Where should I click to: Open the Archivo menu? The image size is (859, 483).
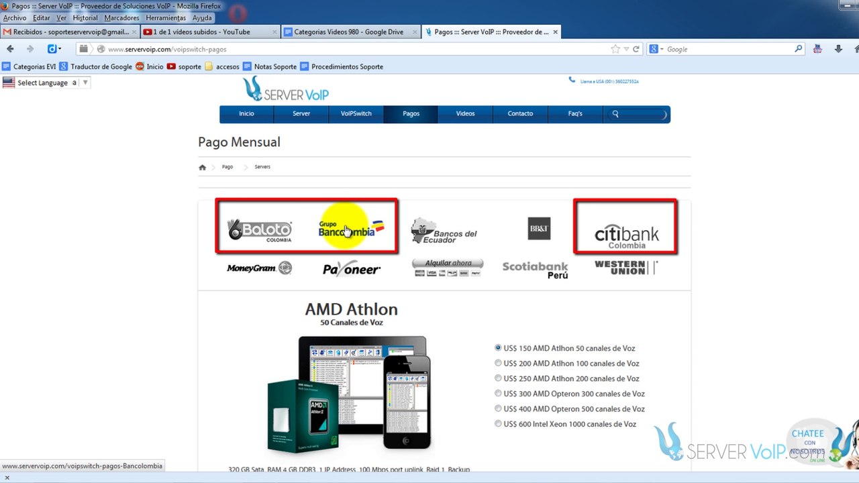coord(15,18)
